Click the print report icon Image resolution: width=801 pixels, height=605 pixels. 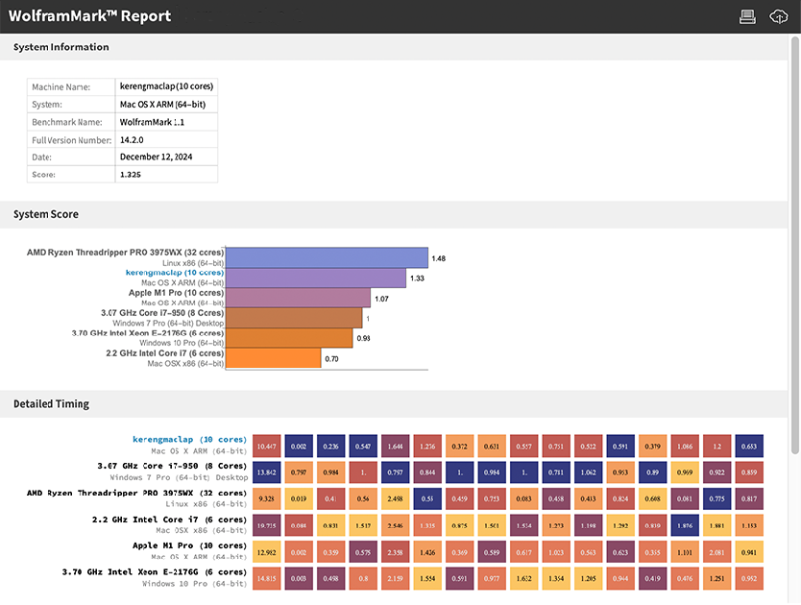tap(747, 16)
